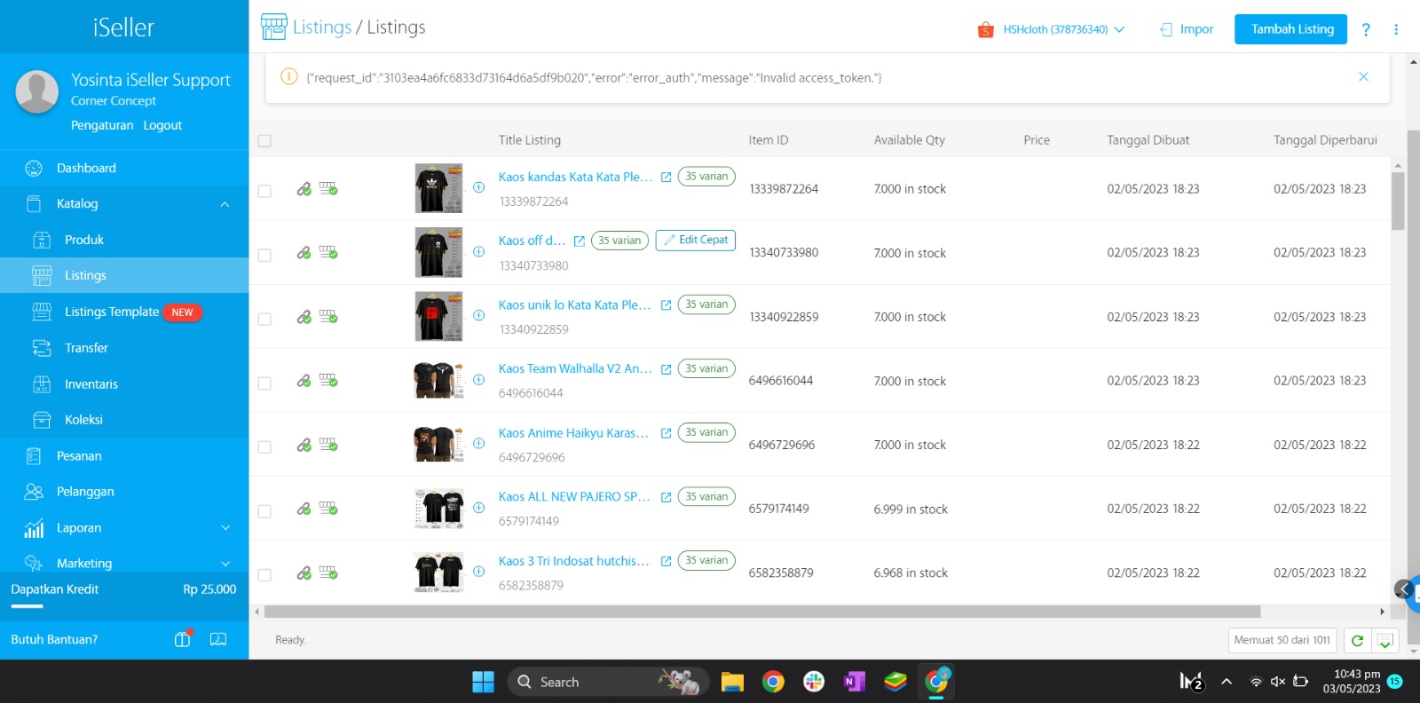The height and width of the screenshot is (703, 1420).
Task: Go to Inventaris in sidebar
Action: (91, 384)
